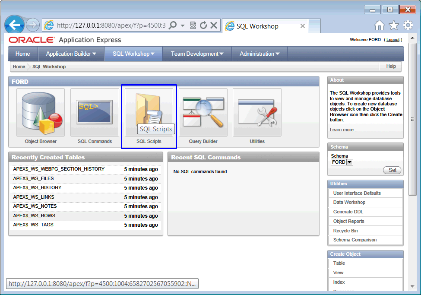The image size is (421, 295).
Task: Open Object Reports utility
Action: point(365,221)
